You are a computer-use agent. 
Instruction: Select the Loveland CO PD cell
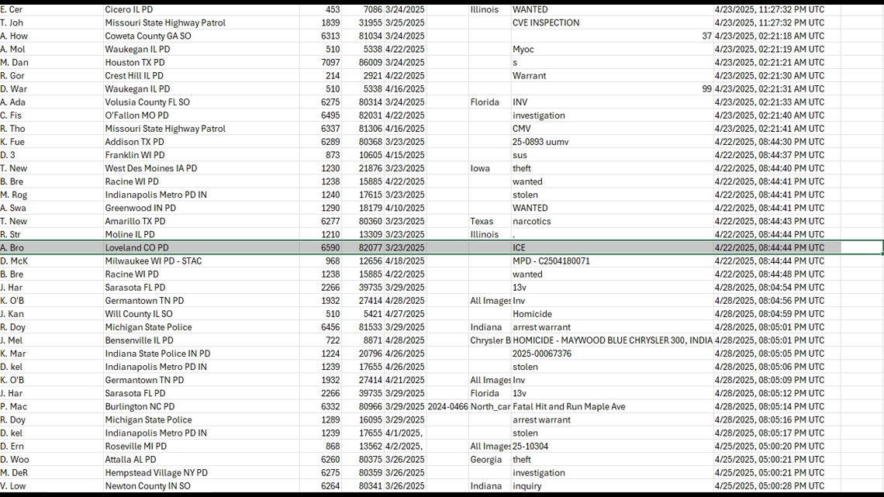136,247
